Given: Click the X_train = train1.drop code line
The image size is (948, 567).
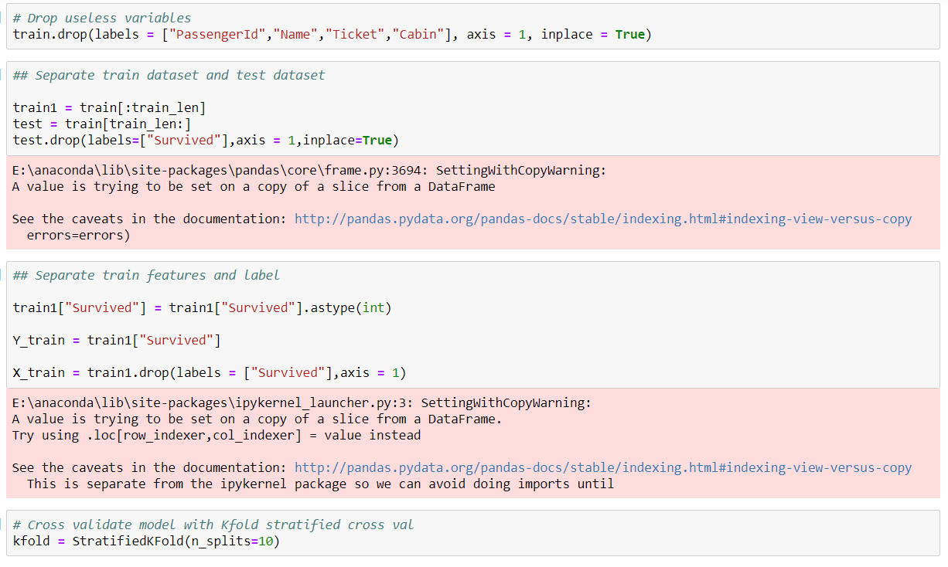Looking at the screenshot, I should click(210, 372).
